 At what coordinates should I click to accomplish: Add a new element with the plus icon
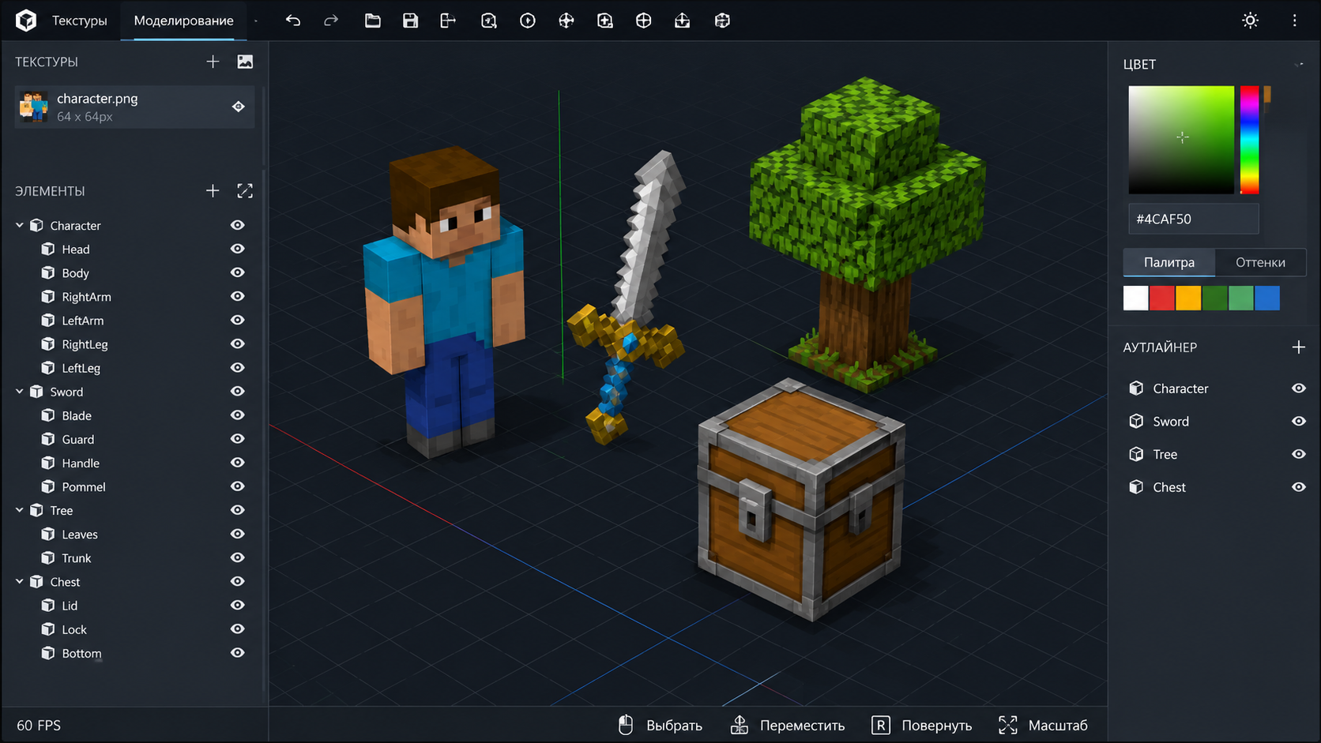click(213, 191)
